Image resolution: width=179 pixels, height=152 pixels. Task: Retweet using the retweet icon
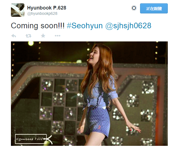pyautogui.click(x=28, y=36)
